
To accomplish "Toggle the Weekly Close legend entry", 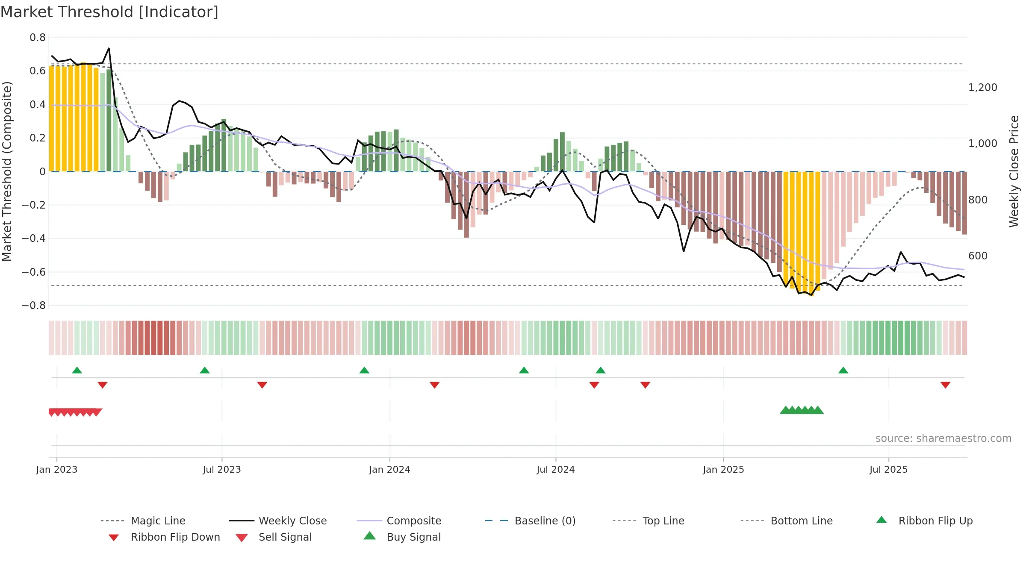I will tap(278, 521).
